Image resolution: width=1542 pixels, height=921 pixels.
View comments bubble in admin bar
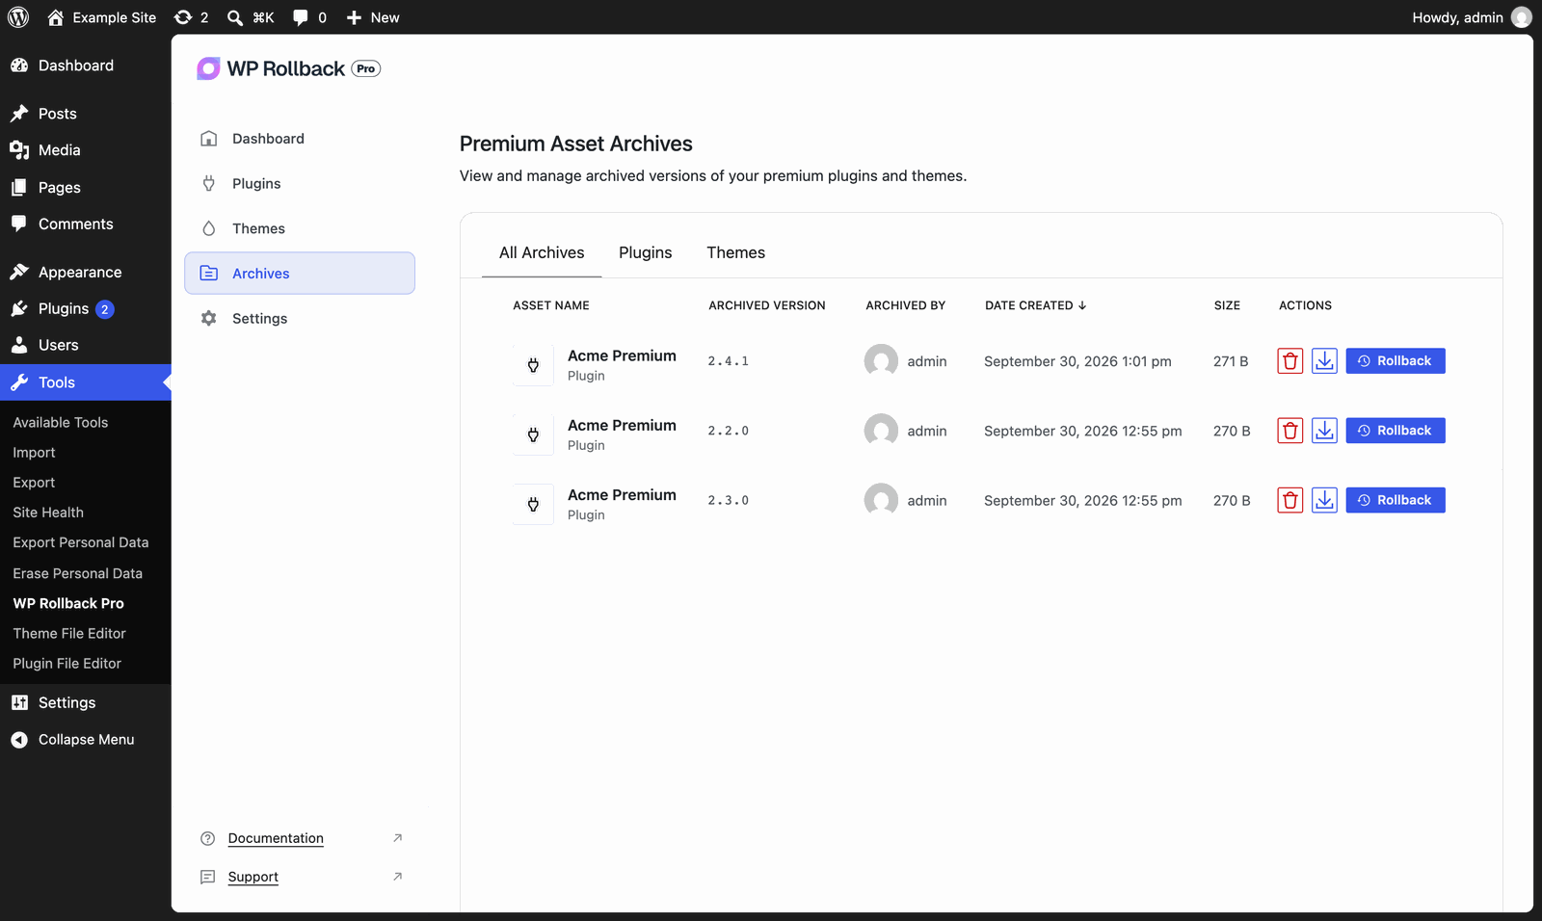tap(309, 17)
